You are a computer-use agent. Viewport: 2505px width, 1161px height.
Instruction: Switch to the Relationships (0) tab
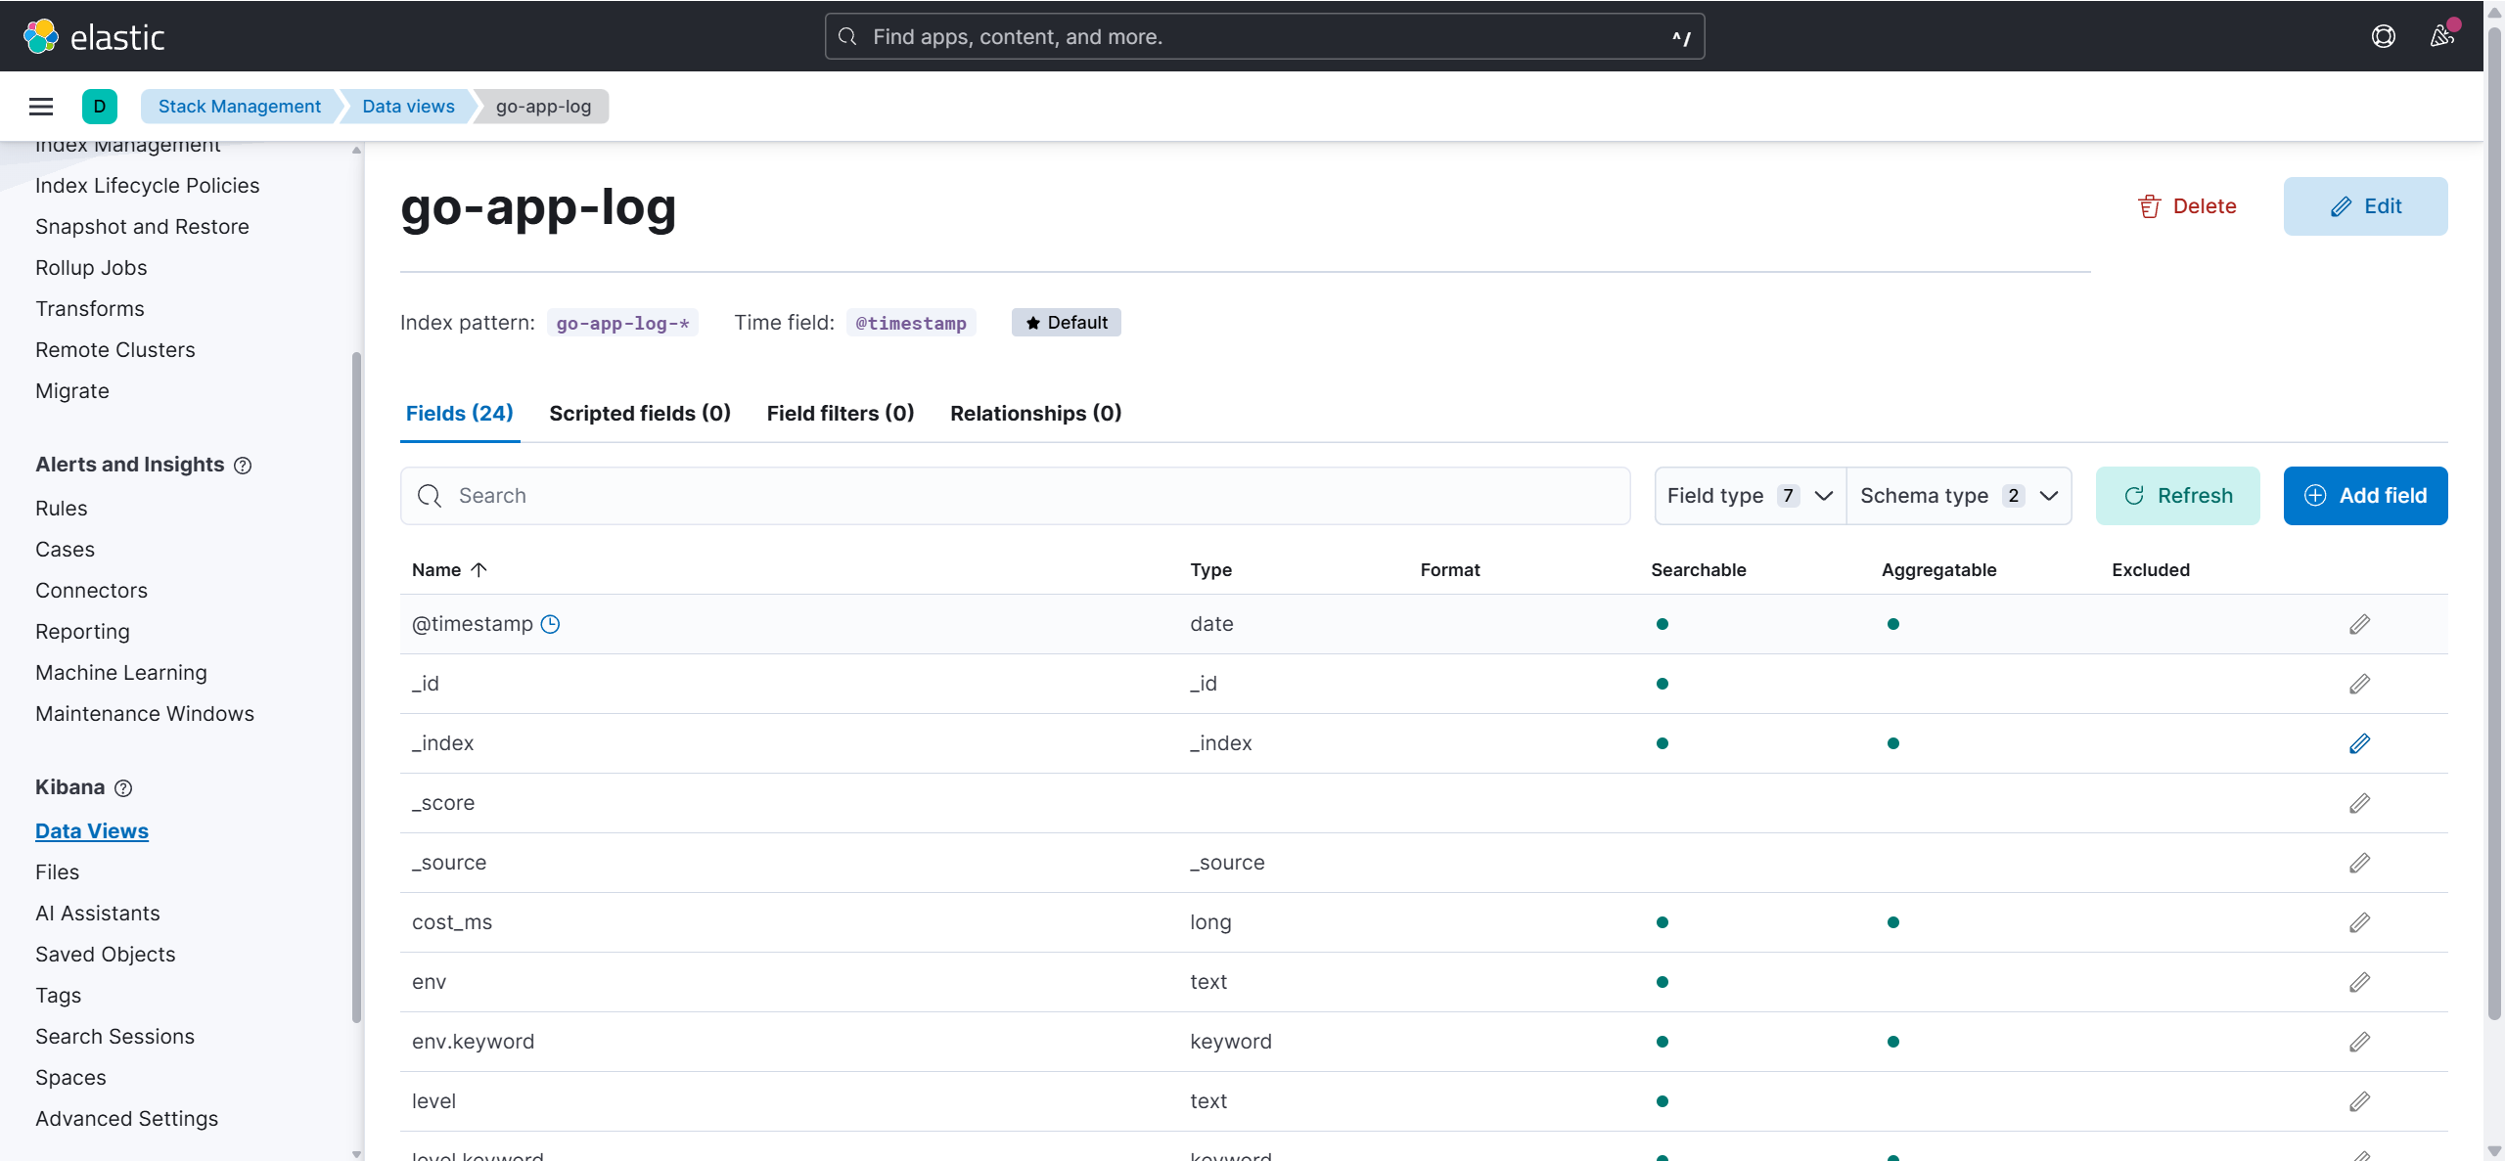1036,414
